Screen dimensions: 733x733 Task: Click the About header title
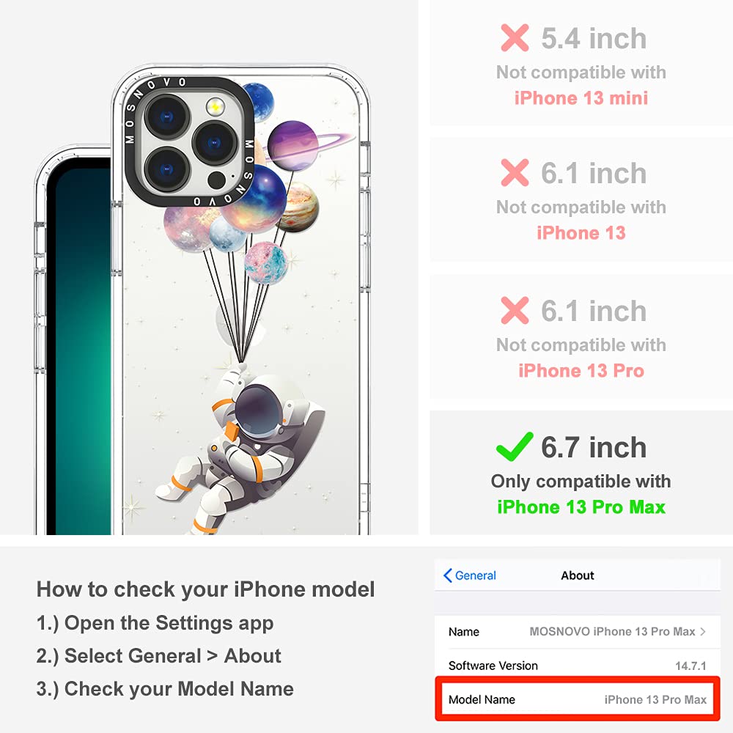pos(578,575)
